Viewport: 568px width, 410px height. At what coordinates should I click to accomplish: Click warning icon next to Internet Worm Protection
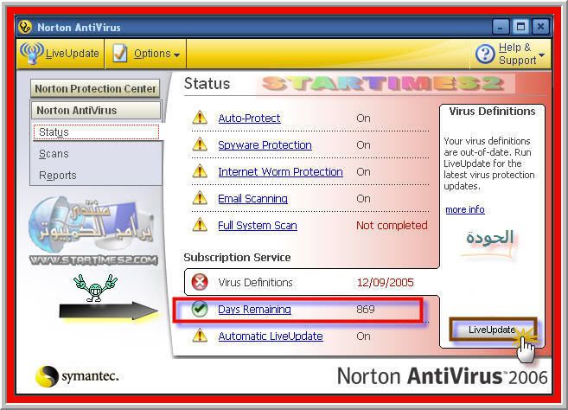(x=200, y=171)
